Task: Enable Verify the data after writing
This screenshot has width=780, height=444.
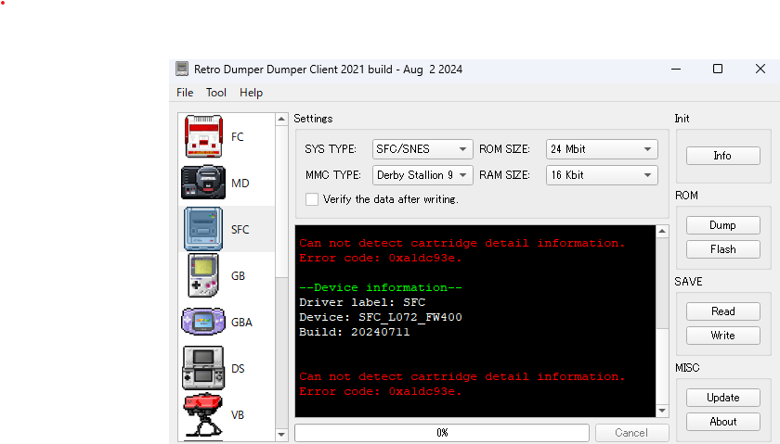Action: [x=312, y=199]
